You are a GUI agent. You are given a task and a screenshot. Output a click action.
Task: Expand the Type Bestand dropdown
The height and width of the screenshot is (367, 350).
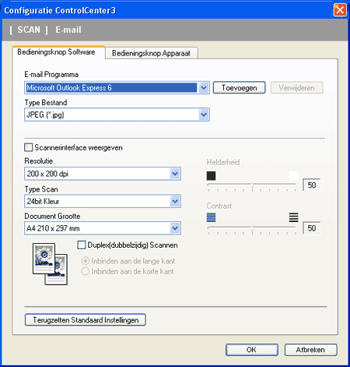(x=204, y=115)
